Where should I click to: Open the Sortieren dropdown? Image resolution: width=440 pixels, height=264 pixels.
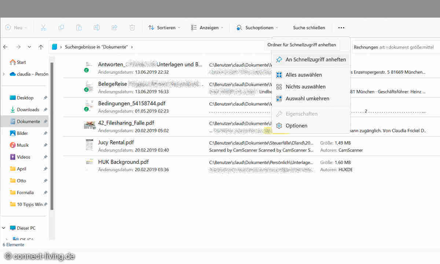(164, 27)
